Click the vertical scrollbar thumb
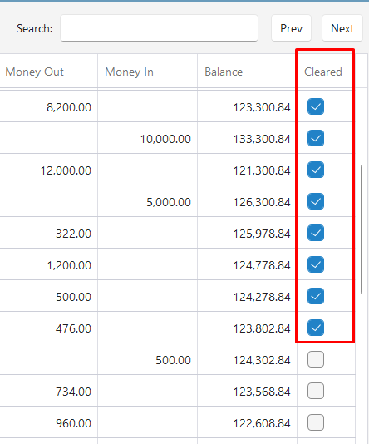369x444 pixels. [x=362, y=229]
